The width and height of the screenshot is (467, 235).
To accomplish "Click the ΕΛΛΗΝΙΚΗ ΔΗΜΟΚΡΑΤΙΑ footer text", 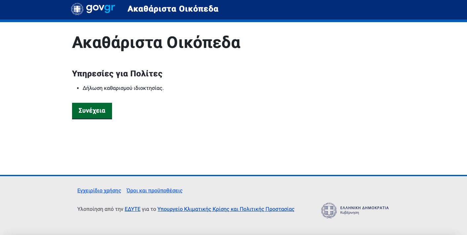I will coord(364,208).
